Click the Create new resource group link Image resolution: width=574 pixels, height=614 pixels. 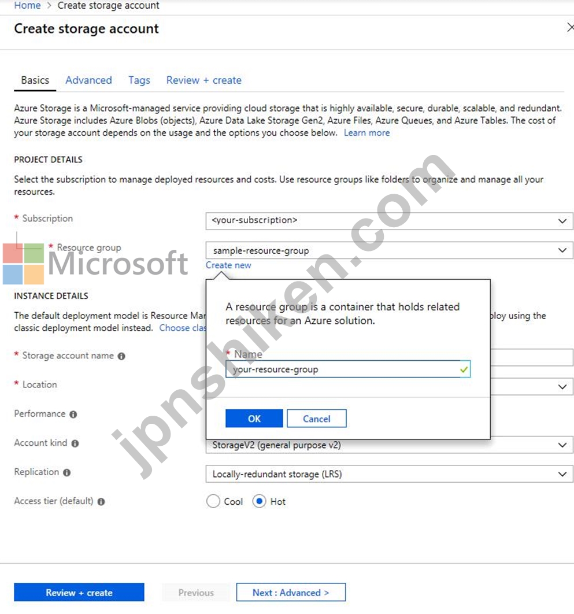pyautogui.click(x=228, y=265)
